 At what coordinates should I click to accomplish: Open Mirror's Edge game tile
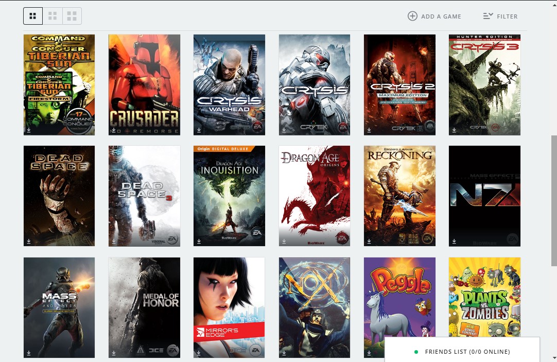229,307
